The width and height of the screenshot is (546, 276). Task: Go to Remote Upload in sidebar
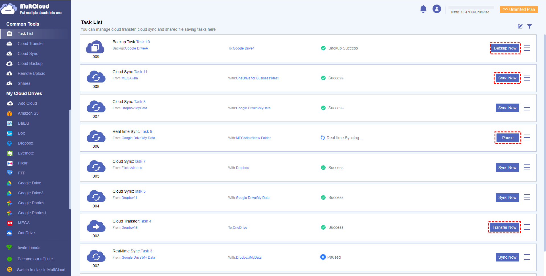click(31, 73)
